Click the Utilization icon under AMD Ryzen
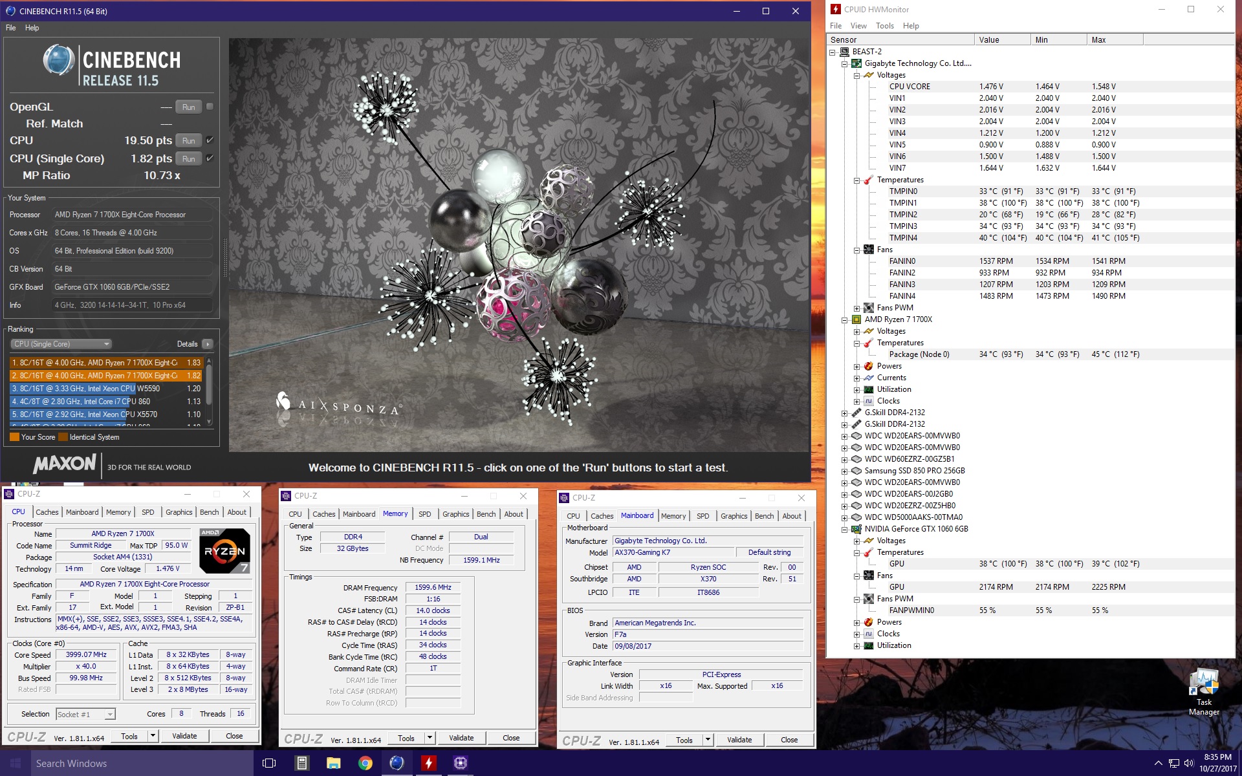The image size is (1242, 776). [x=868, y=389]
